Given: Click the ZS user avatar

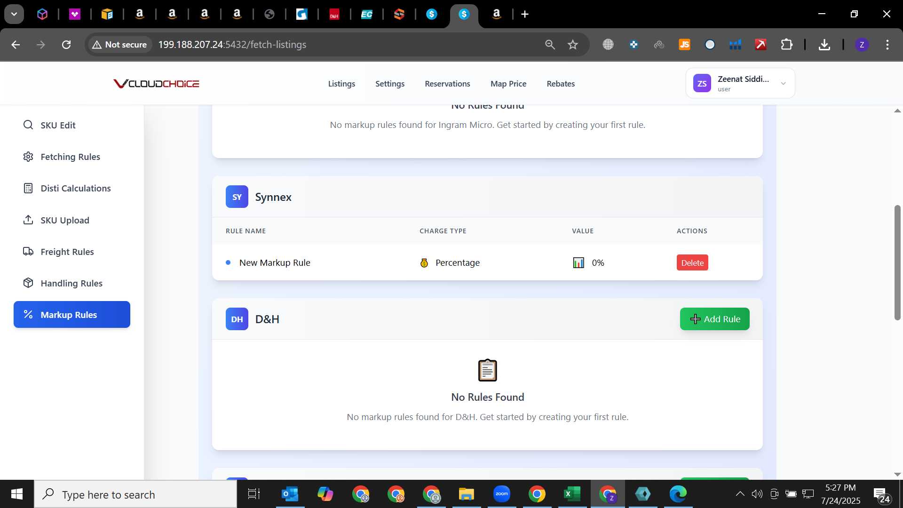Looking at the screenshot, I should 702,83.
